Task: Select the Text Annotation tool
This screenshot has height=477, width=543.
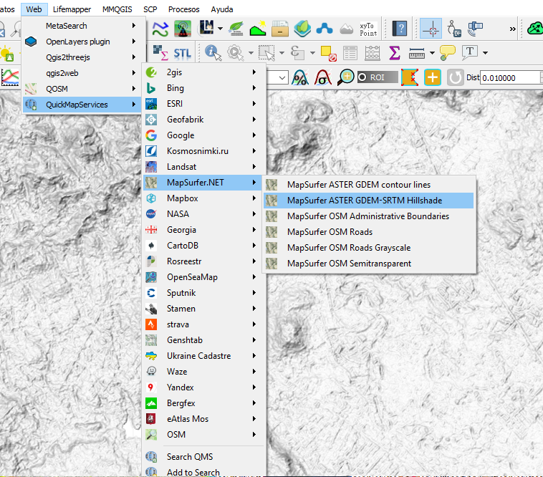Action: [x=470, y=52]
